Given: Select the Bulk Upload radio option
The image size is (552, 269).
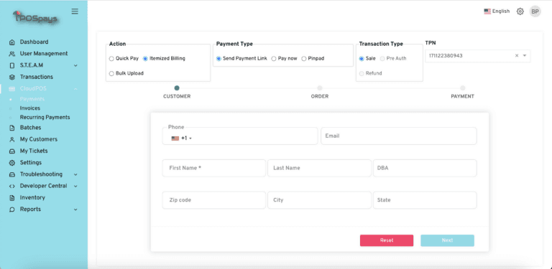Looking at the screenshot, I should [111, 74].
